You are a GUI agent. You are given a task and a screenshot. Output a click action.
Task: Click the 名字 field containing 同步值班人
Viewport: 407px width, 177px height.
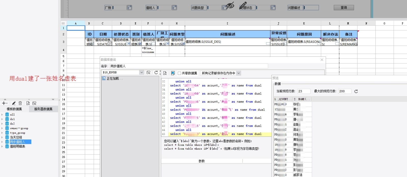(x=189, y=66)
